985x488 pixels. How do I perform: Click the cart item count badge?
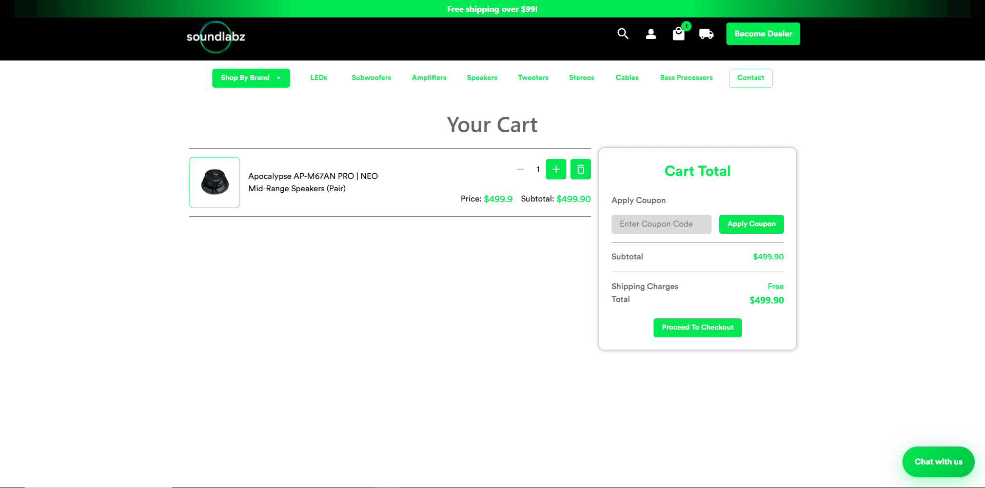click(686, 26)
